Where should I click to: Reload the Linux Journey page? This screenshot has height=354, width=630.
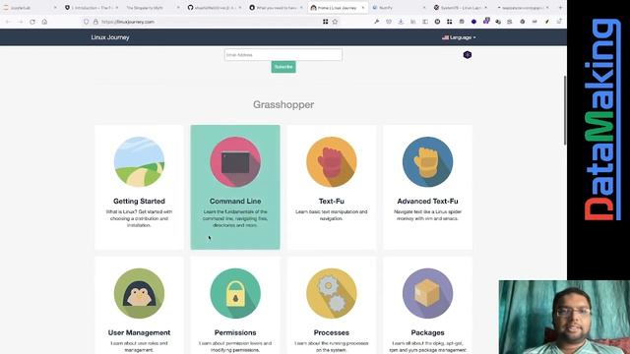point(32,22)
